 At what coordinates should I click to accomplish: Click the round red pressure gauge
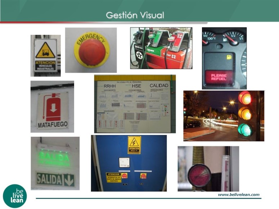(199, 175)
